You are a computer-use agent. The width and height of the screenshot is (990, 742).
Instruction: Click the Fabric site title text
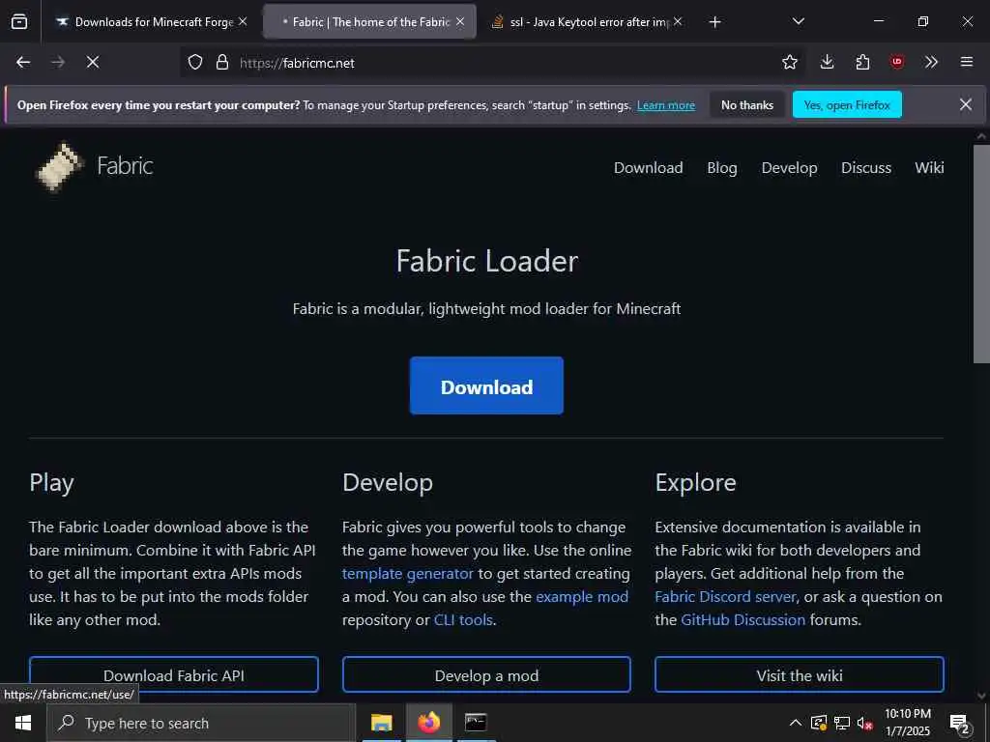(125, 166)
